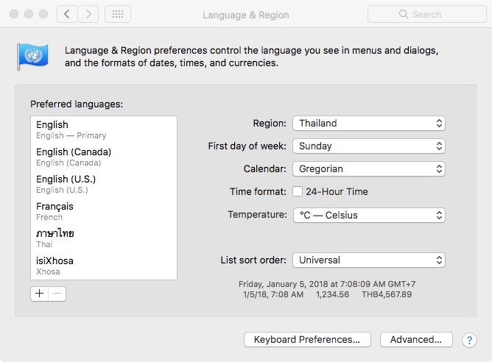Click the magnifying glass search icon
Image resolution: width=492 pixels, height=362 pixels.
(x=403, y=14)
